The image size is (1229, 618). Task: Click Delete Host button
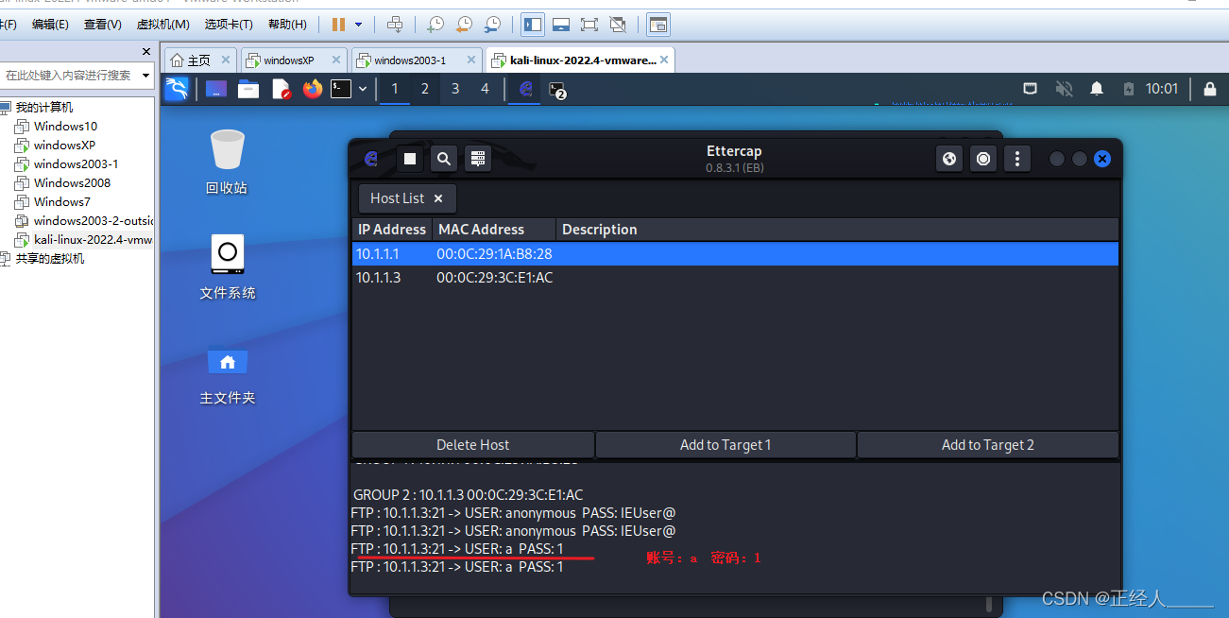tap(473, 445)
